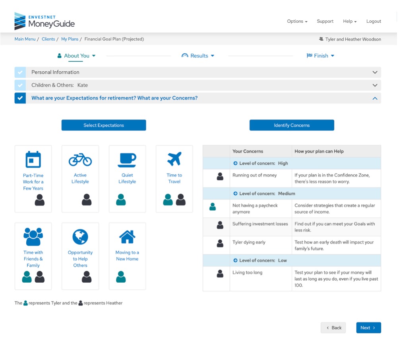Image resolution: width=399 pixels, height=348 pixels.
Task: Click Tyler's teal person icon under Time to Travel
Action: [168, 199]
